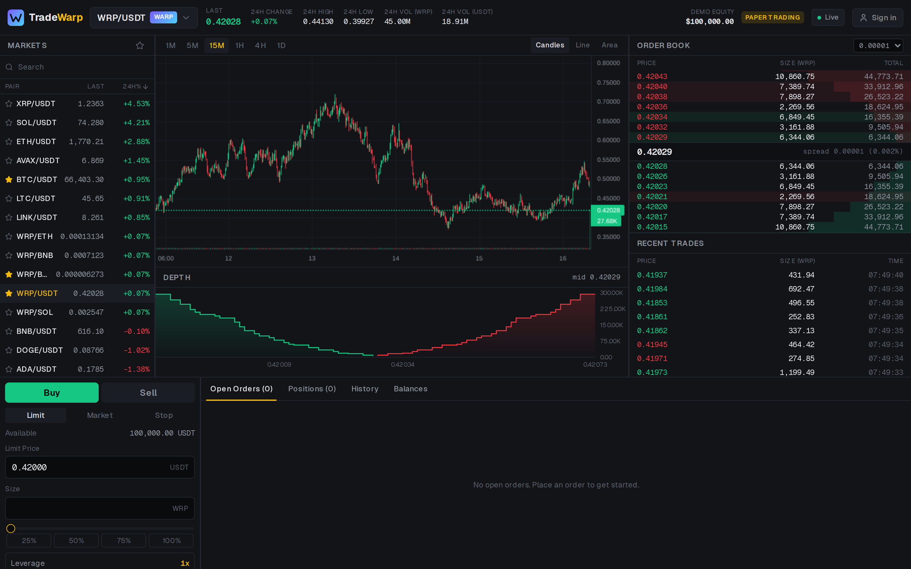This screenshot has height=569, width=911.
Task: Favorite the ETH/USDT pair star
Action: pos(9,142)
